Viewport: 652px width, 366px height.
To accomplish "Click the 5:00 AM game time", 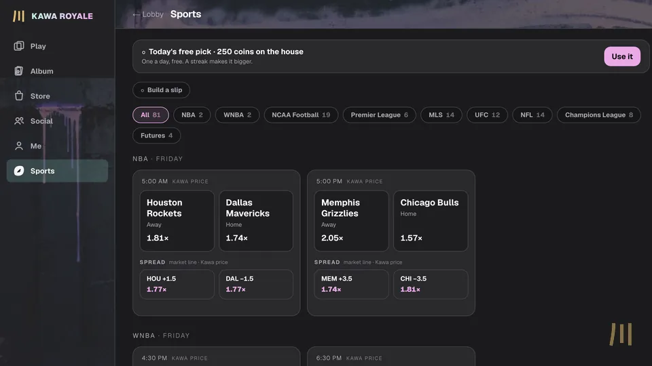I will [x=155, y=182].
